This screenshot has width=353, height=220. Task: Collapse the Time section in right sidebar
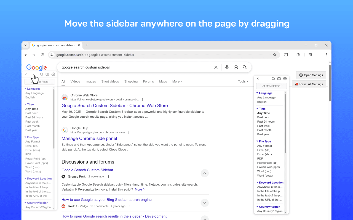261,109
